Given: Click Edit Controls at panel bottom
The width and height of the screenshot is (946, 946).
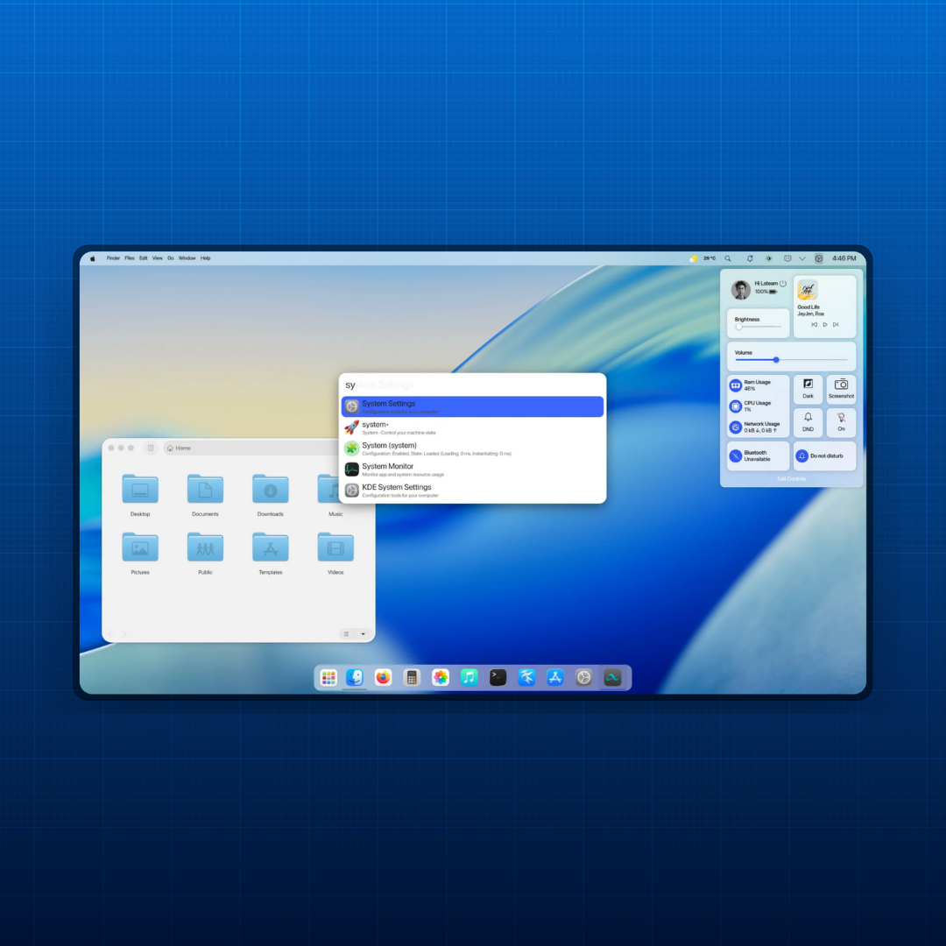Looking at the screenshot, I should (x=791, y=479).
